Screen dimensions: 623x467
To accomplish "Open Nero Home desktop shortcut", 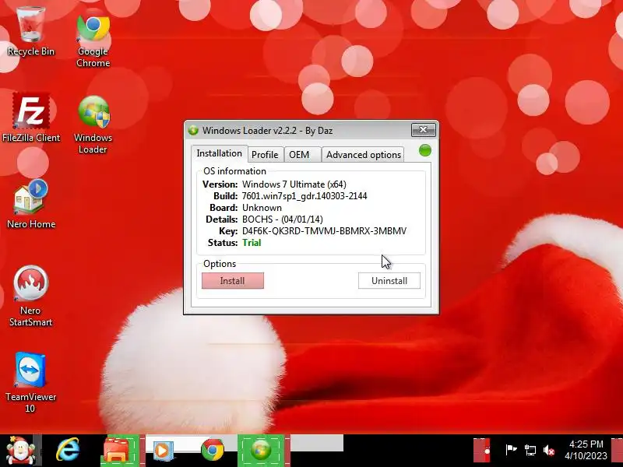I will (x=31, y=204).
